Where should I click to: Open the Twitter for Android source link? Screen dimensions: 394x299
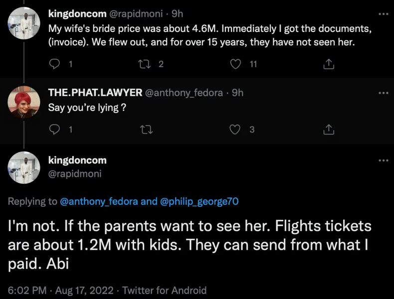164,290
